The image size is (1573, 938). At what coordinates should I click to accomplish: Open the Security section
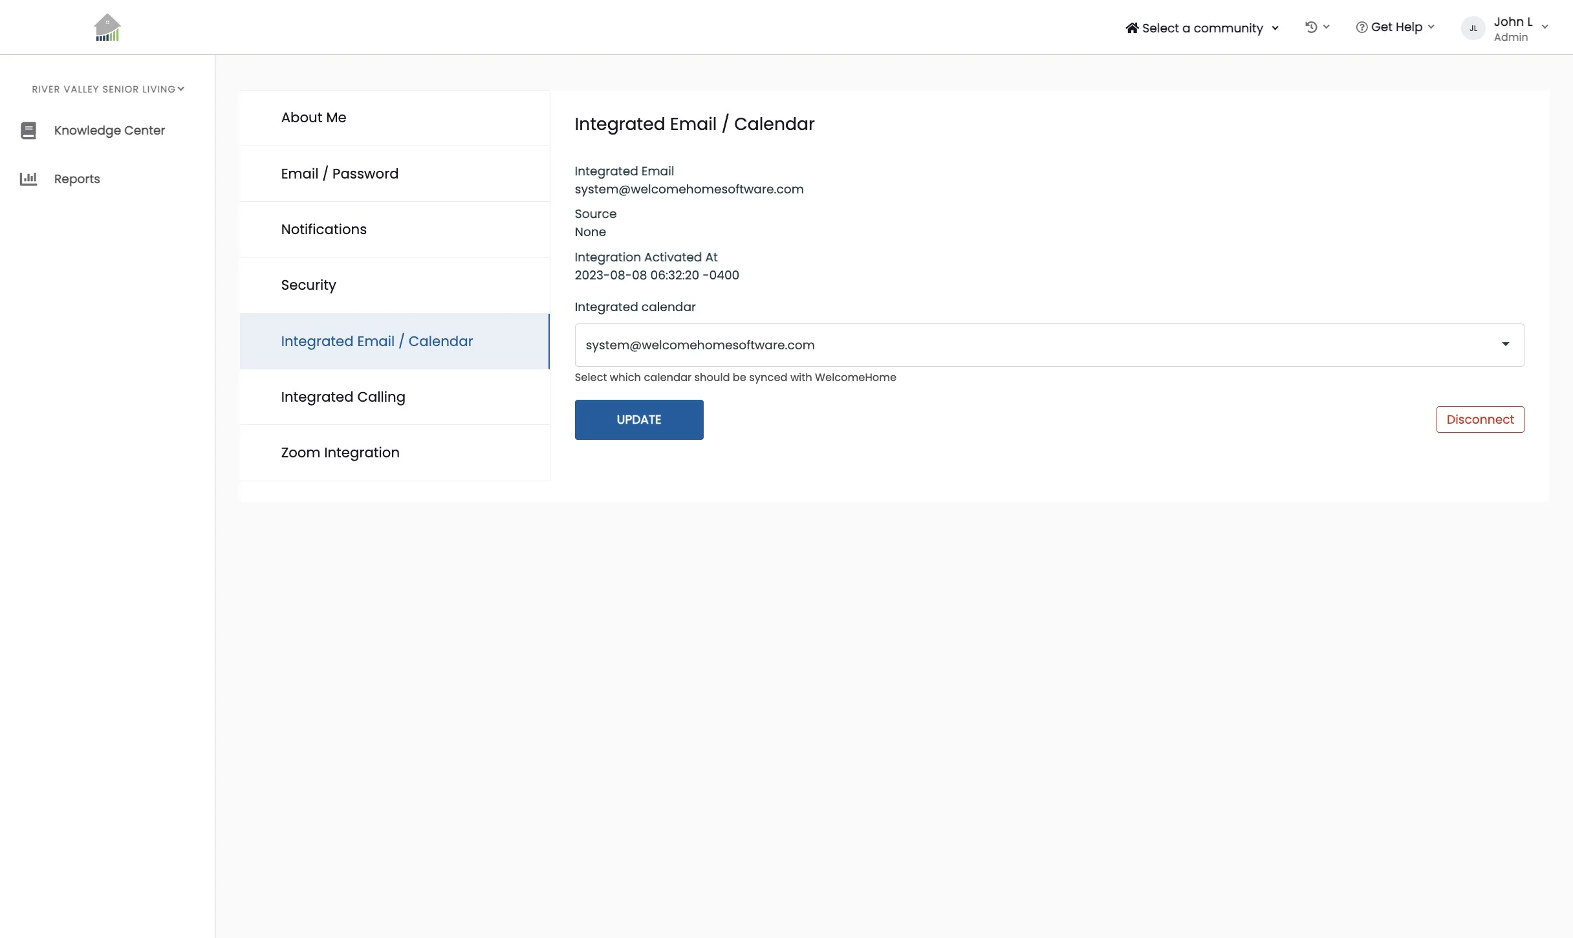[x=309, y=285]
